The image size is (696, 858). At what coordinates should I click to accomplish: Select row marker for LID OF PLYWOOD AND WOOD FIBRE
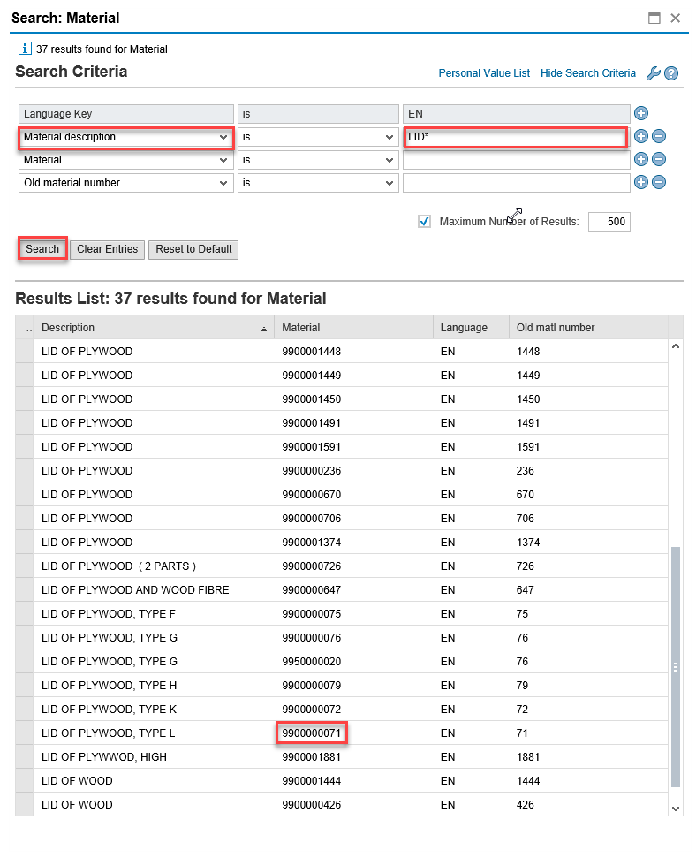(25, 590)
